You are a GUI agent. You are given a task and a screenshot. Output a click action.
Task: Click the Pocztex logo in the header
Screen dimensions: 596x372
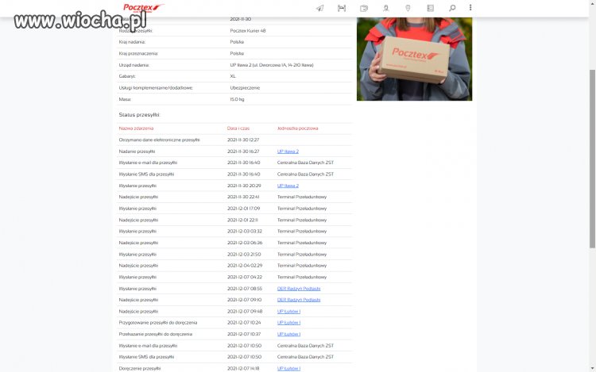click(x=144, y=8)
